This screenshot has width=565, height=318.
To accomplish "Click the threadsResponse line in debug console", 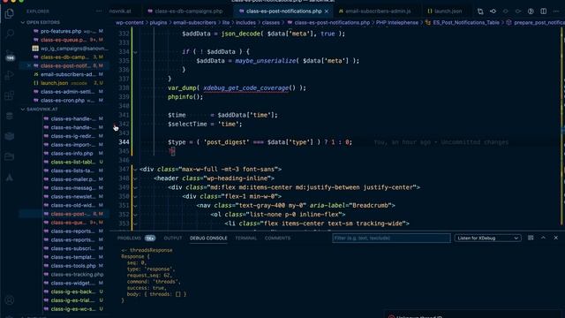I will pos(147,250).
